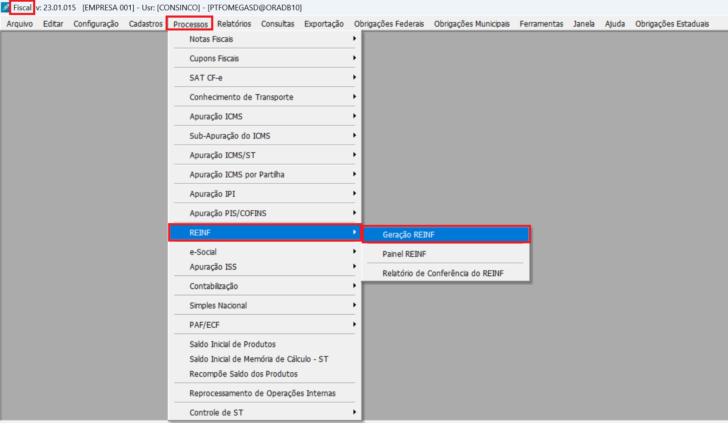Expand the Apuração ICMS/ST submenu
The width and height of the screenshot is (728, 423).
(x=265, y=155)
